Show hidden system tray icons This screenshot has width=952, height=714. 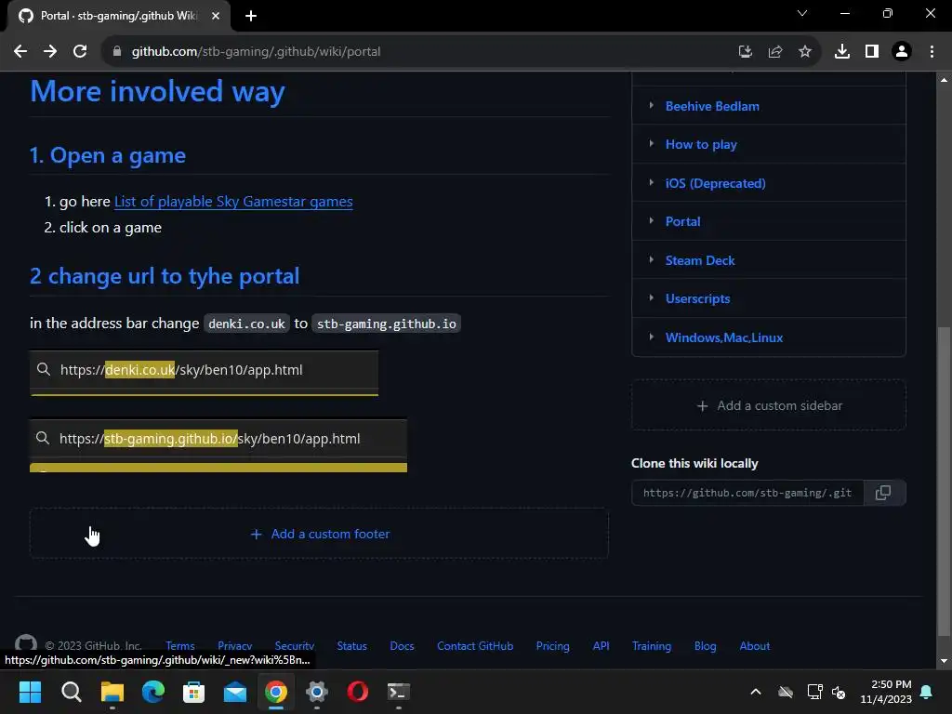(756, 692)
